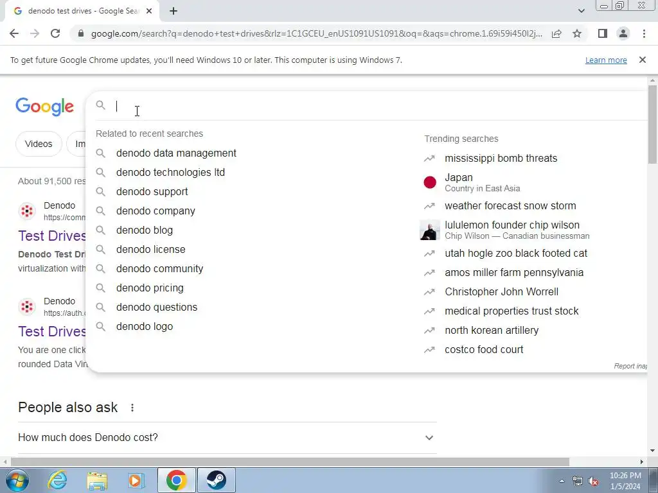Click second Denodo result favicon

point(27,306)
